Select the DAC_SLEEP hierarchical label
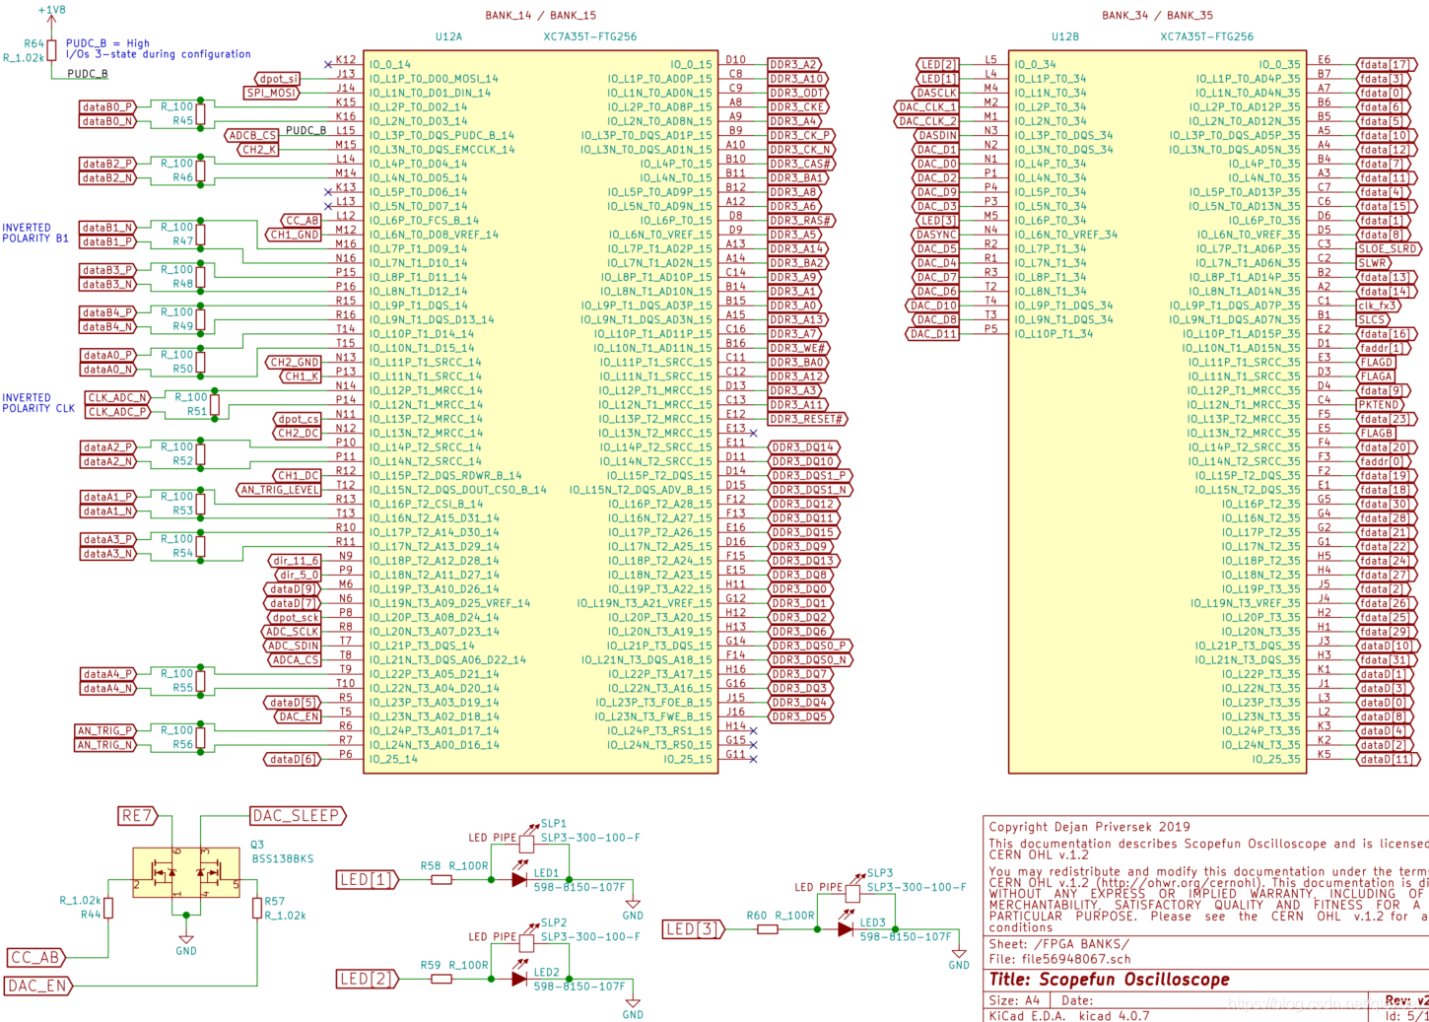This screenshot has width=1429, height=1022. point(298,816)
